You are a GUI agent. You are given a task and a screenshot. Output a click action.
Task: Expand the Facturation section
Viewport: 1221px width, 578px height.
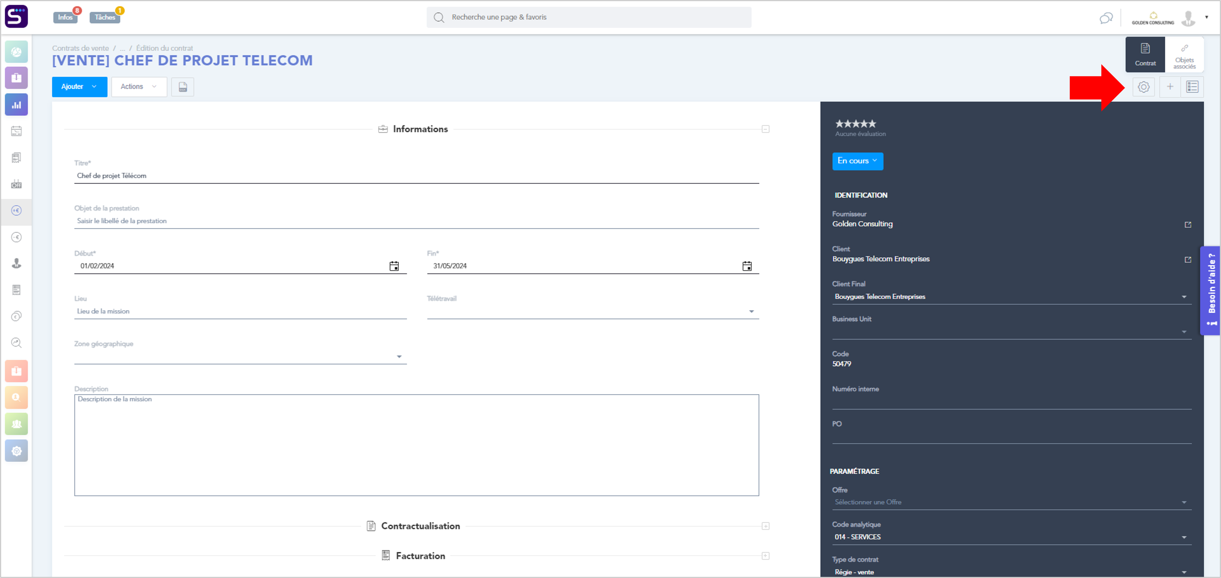coord(766,556)
